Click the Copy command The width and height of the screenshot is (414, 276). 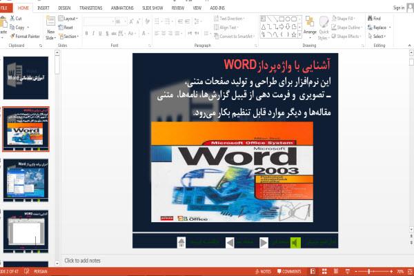(x=17, y=28)
